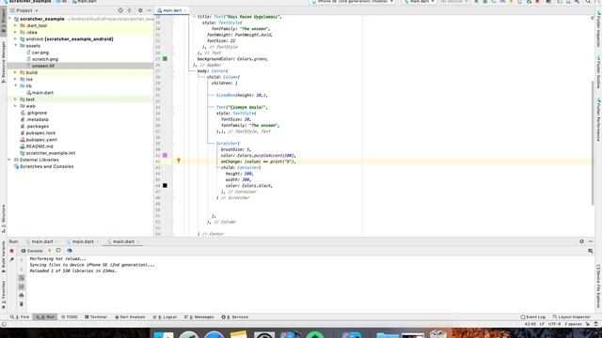This screenshot has width=602, height=338.
Task: Open main.dart run configuration dropdown
Action: [x=420, y=2]
